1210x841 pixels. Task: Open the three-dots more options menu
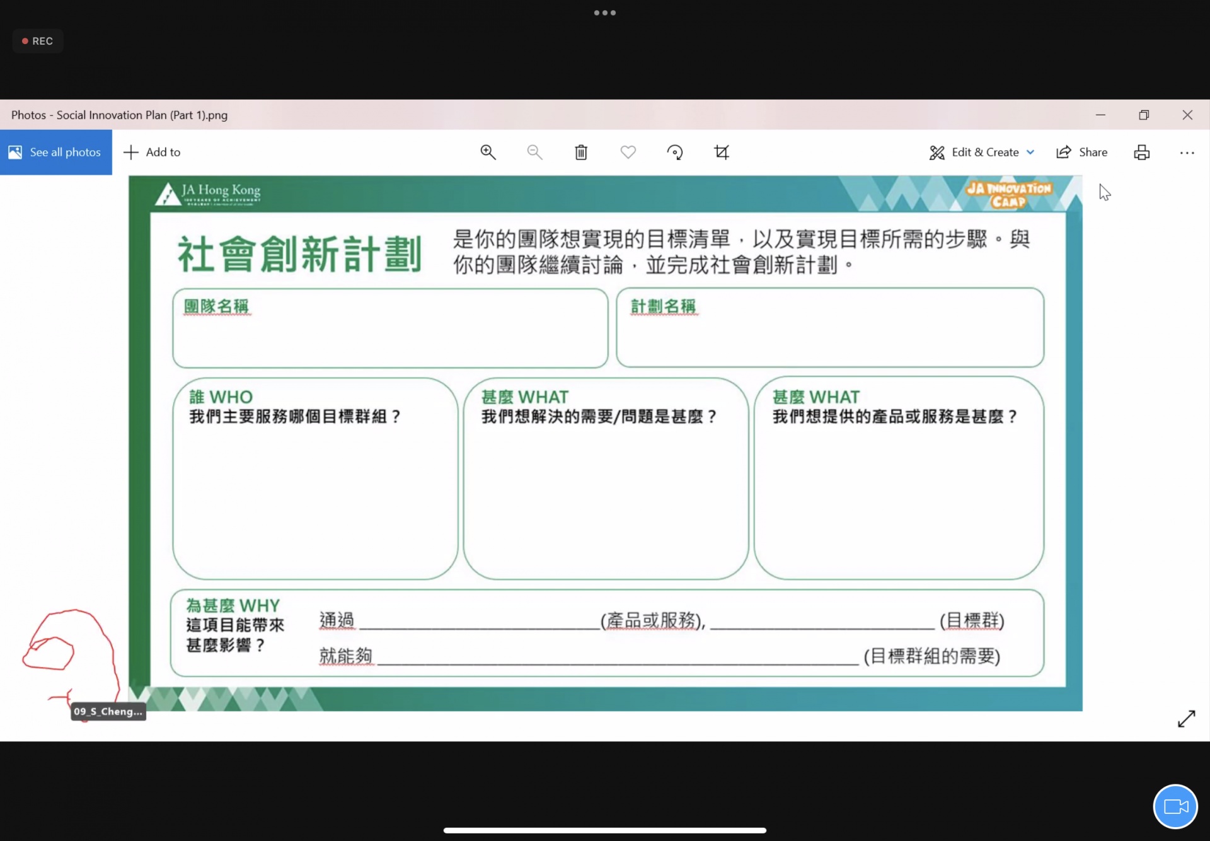tap(1187, 152)
